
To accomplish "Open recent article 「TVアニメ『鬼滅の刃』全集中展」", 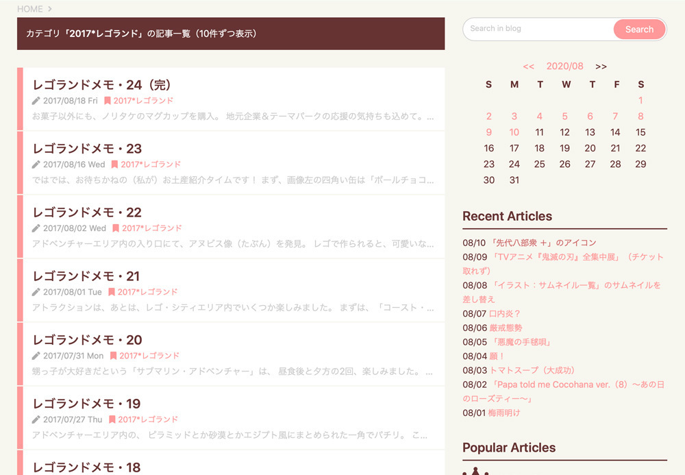I will click(x=563, y=264).
